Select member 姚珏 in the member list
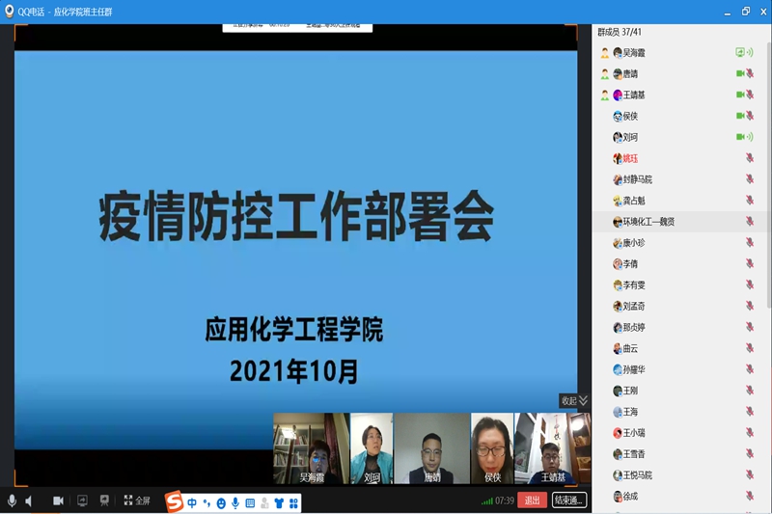This screenshot has height=514, width=772. tap(630, 158)
